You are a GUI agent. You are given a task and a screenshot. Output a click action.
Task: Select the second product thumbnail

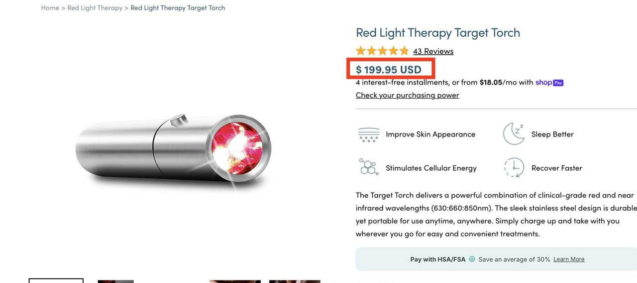click(x=115, y=281)
